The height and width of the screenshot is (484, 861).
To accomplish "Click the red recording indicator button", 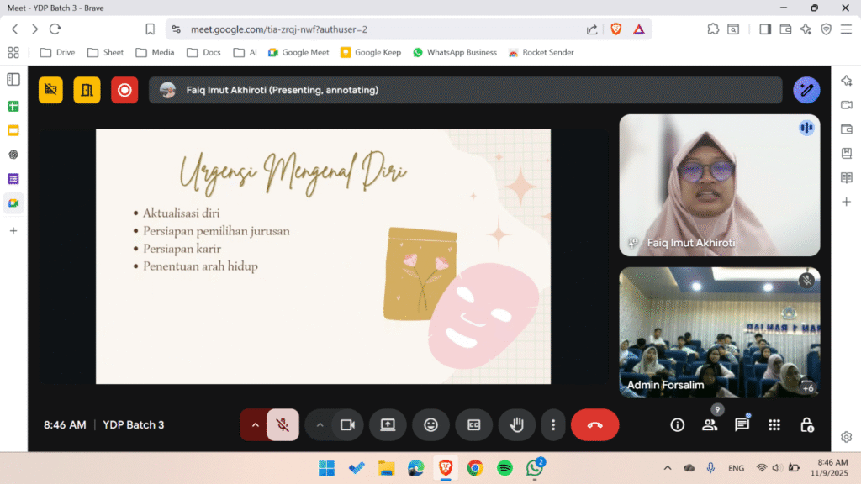I will click(124, 90).
